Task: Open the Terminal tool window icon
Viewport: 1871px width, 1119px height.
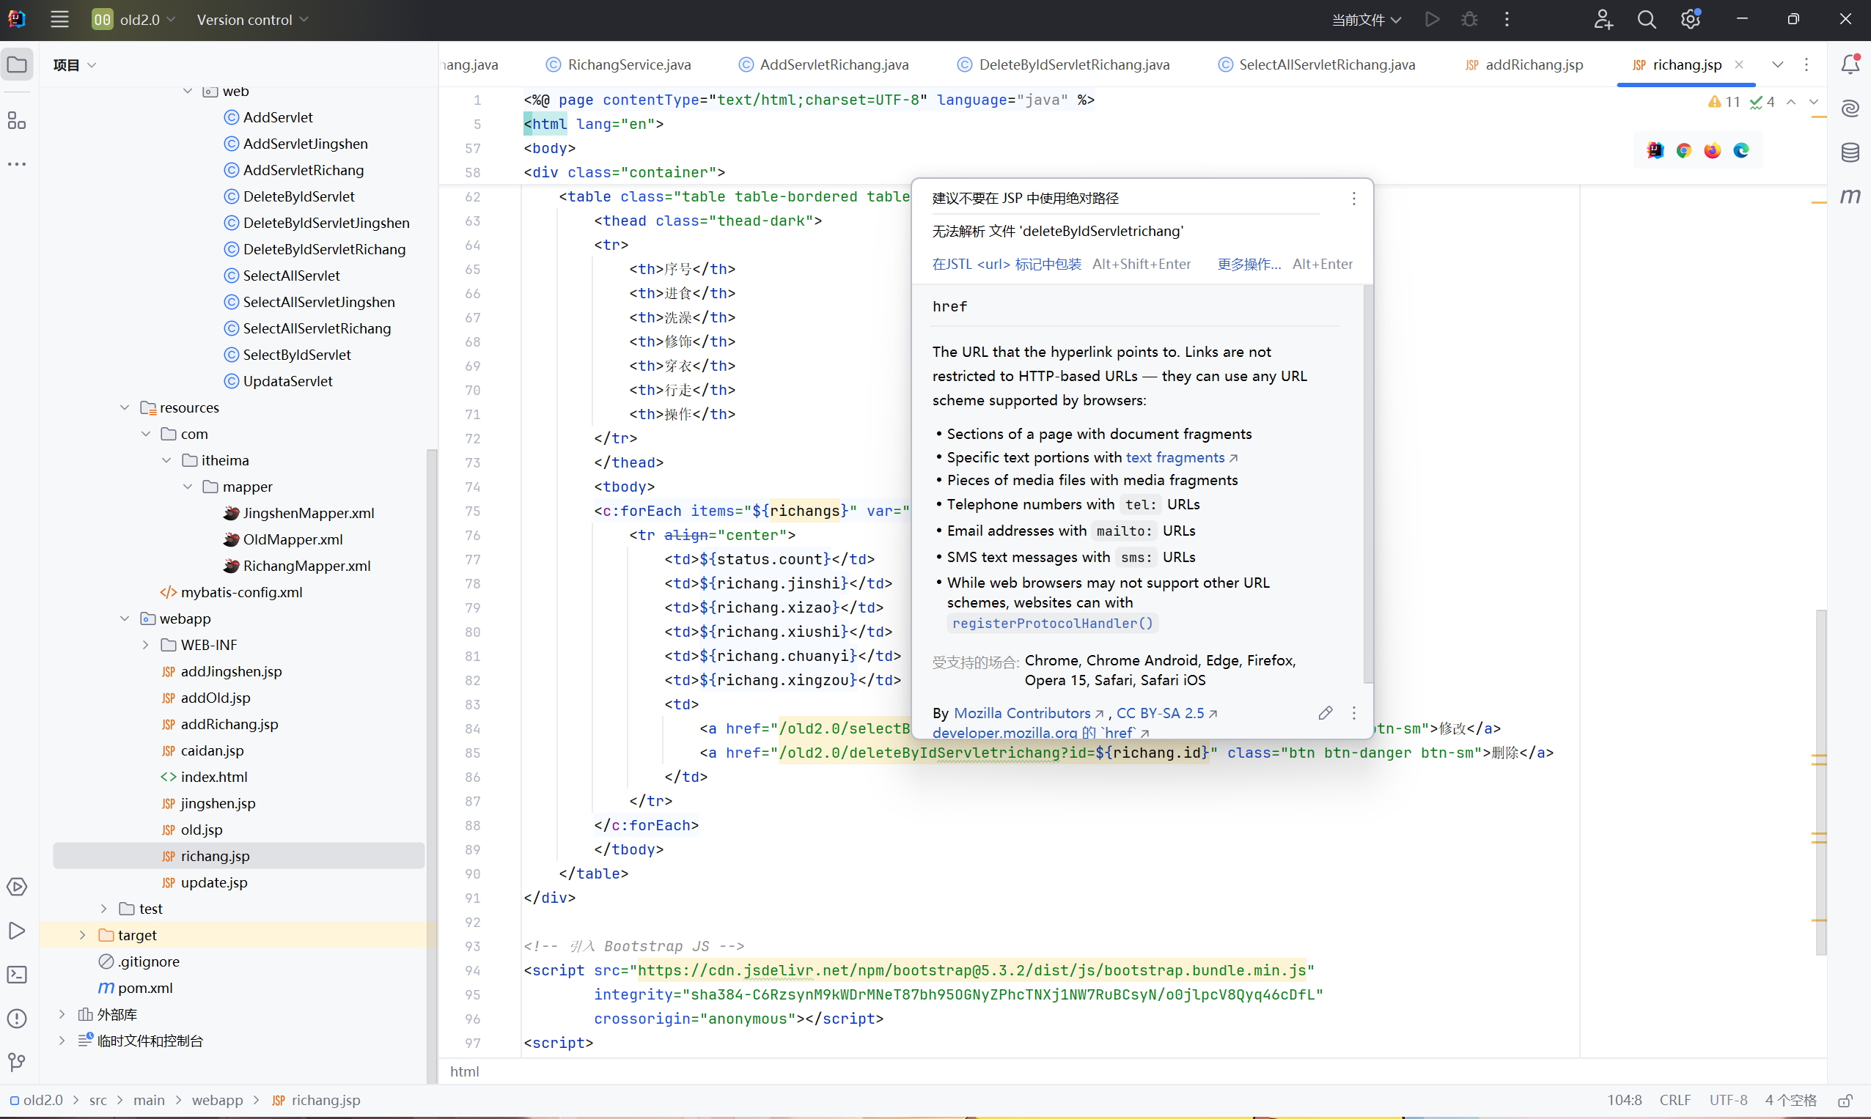Action: [x=17, y=975]
